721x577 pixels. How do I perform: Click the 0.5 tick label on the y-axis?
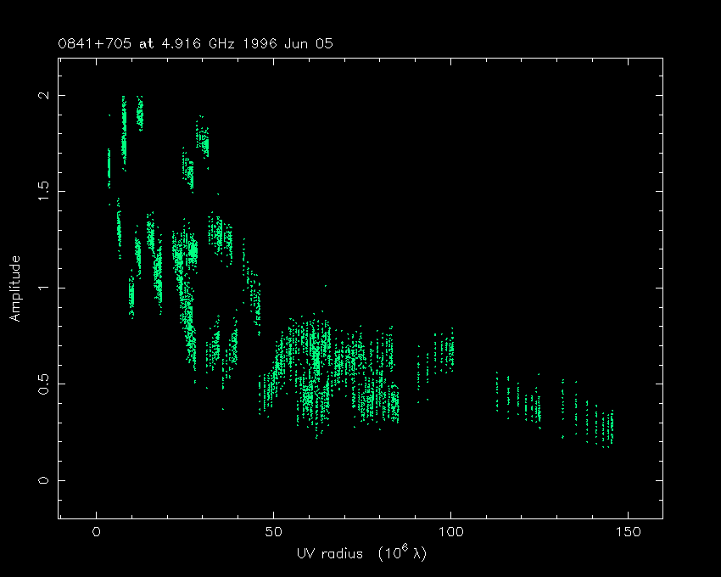[39, 384]
